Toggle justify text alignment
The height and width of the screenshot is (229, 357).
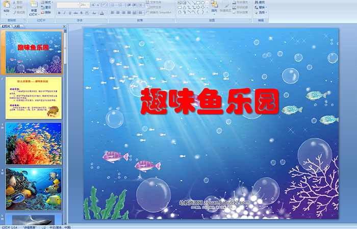(x=129, y=13)
